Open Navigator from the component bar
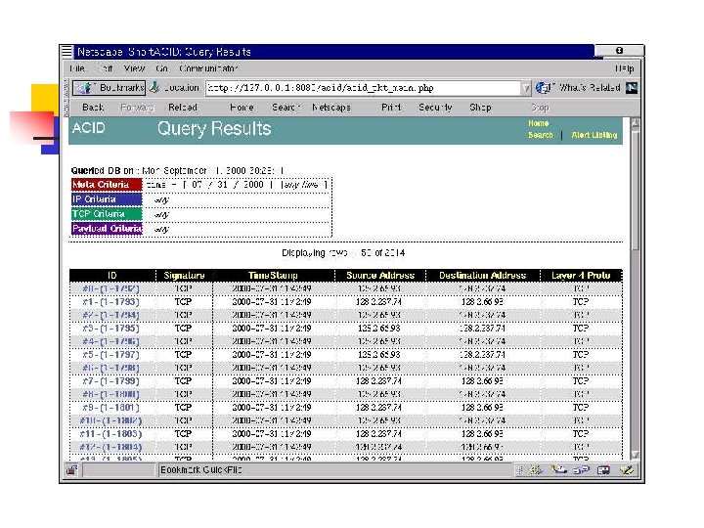The width and height of the screenshot is (704, 528). click(536, 470)
